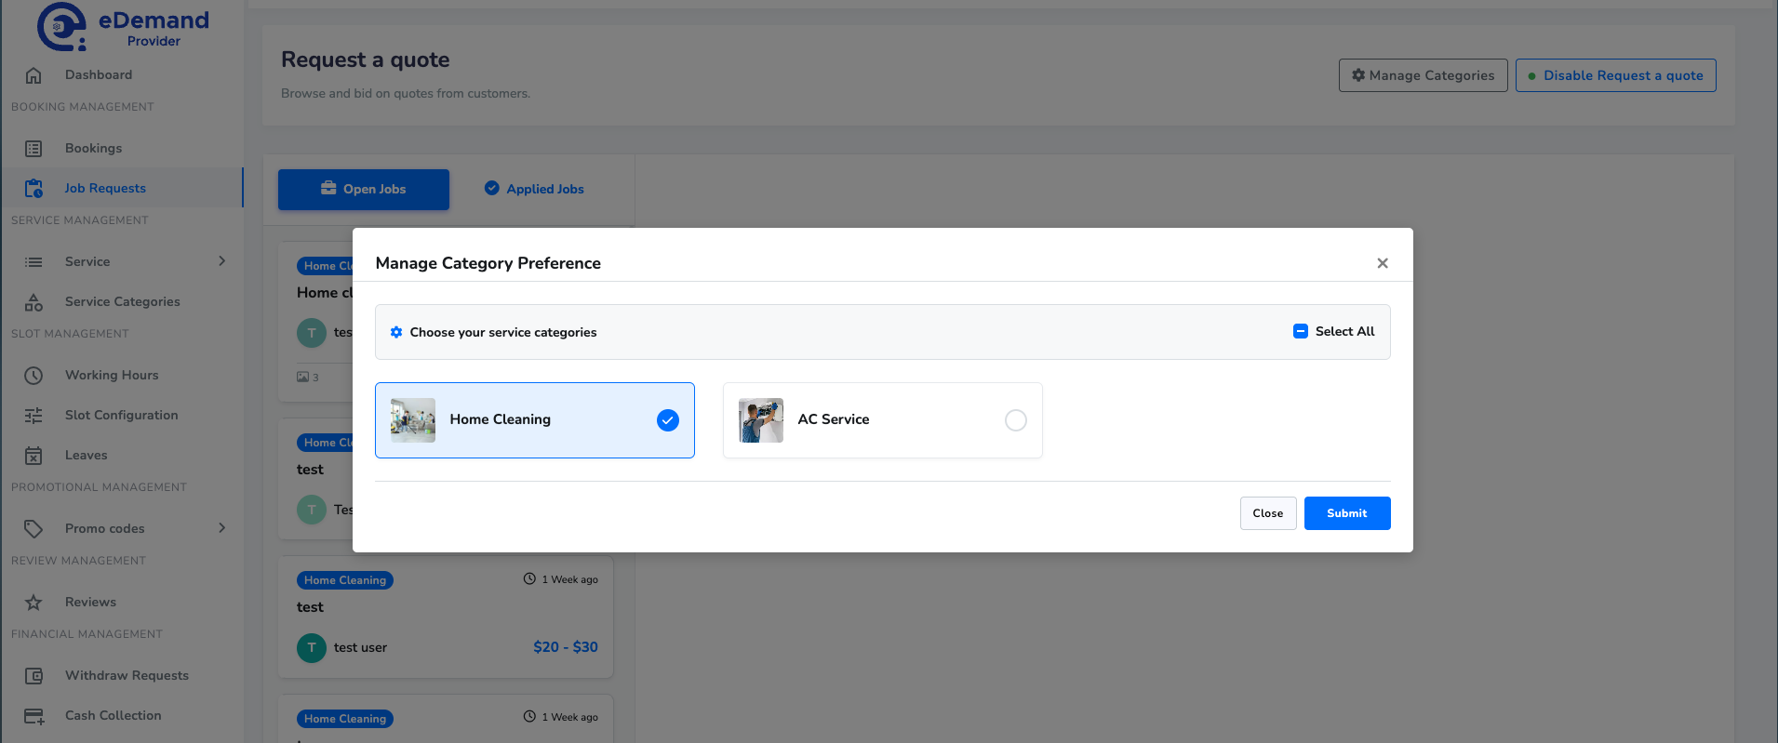Click the $20 - $30 price text
Image resolution: width=1778 pixels, height=743 pixels.
point(566,647)
